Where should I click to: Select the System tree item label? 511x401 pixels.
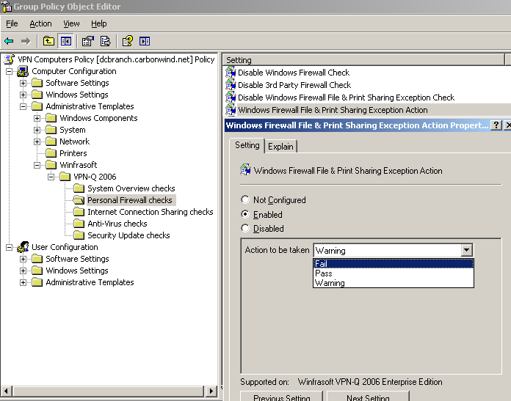[x=73, y=130]
